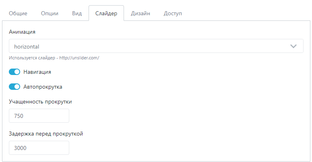The image size is (312, 162).
Task: Switch to the Общие tab
Action: click(18, 13)
